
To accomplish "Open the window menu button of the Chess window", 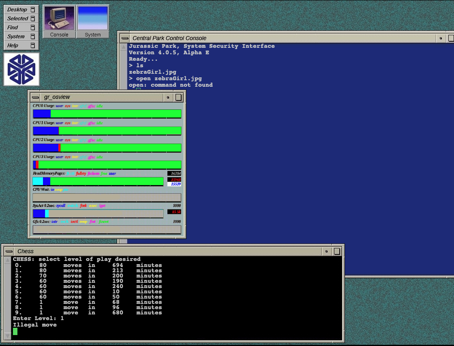I will (x=9, y=252).
